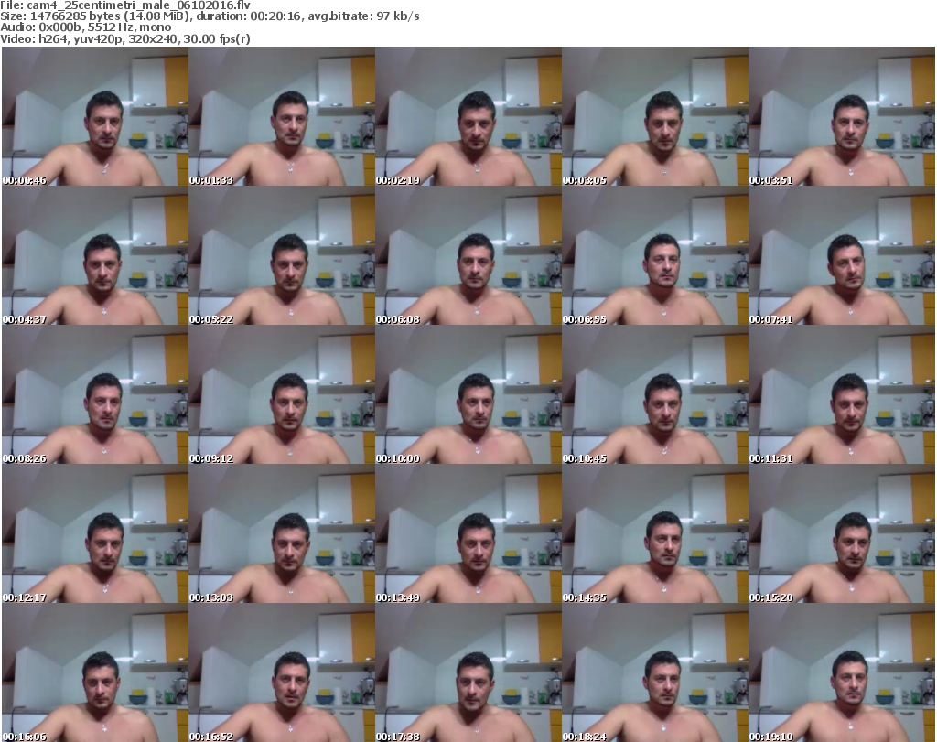Select the thumbnail frame stamped 00:03:05

tap(655, 116)
